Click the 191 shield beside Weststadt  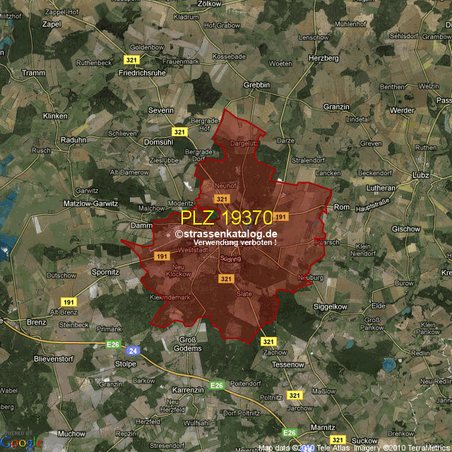coord(161,256)
